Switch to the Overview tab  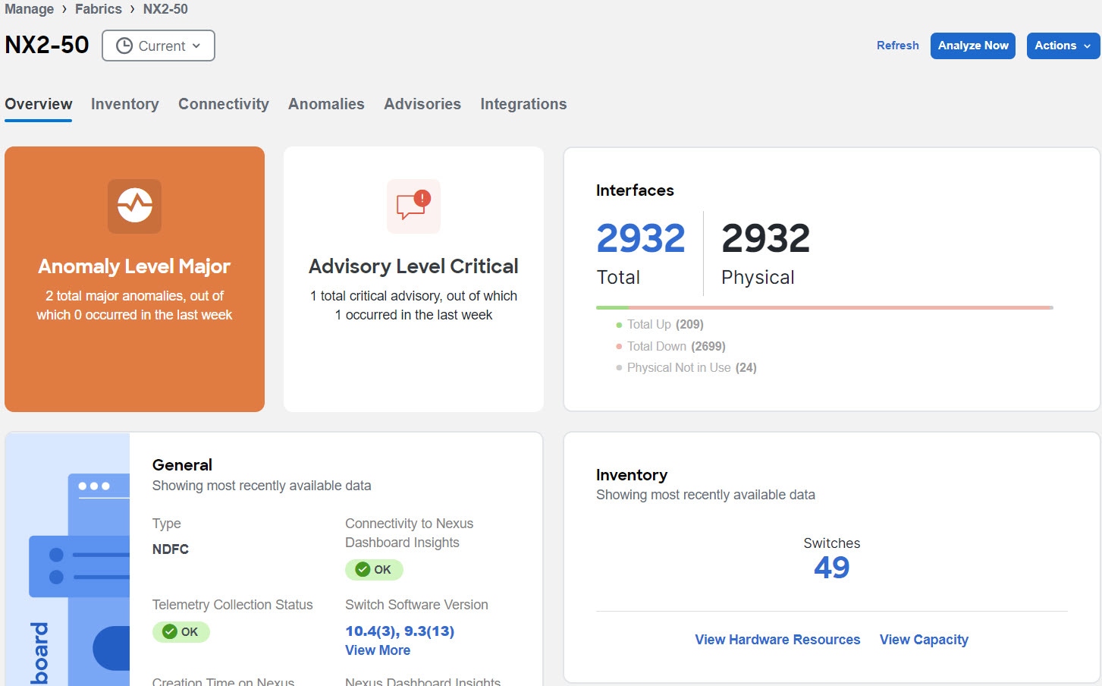click(x=39, y=104)
